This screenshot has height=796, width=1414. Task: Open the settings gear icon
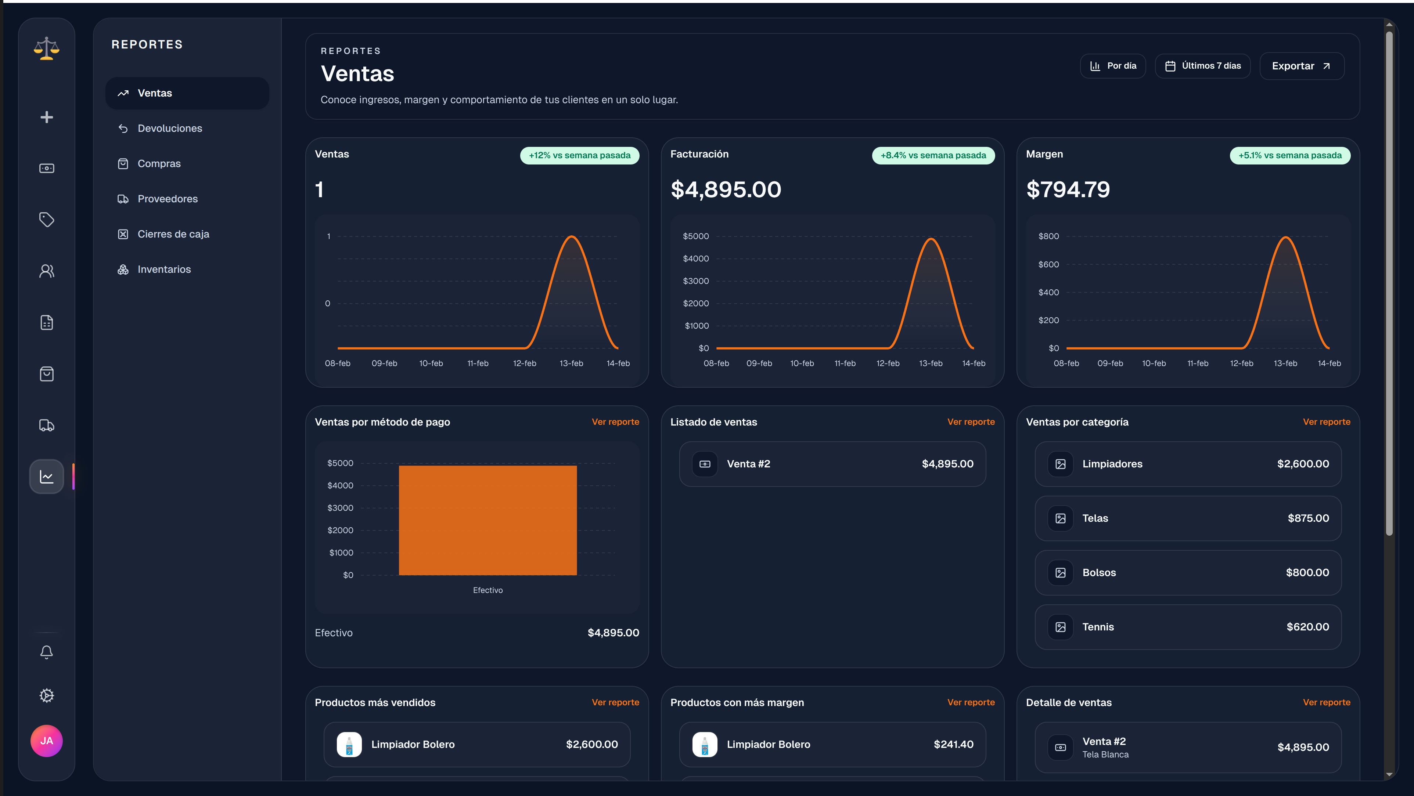click(x=47, y=696)
